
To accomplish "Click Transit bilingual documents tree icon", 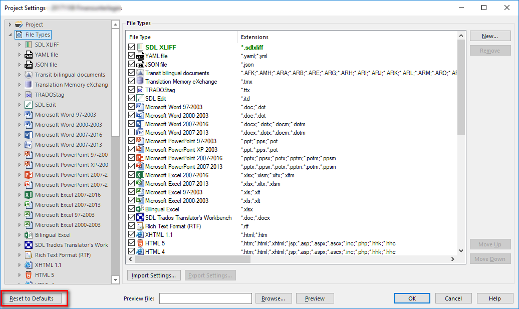I will tap(29, 75).
